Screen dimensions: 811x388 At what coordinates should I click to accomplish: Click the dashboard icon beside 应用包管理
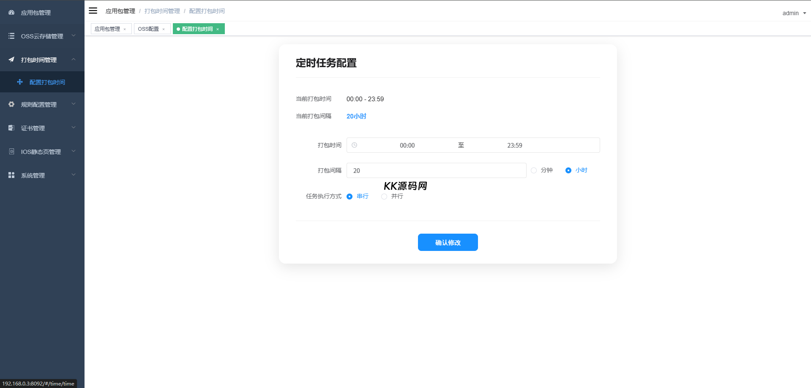coord(11,13)
